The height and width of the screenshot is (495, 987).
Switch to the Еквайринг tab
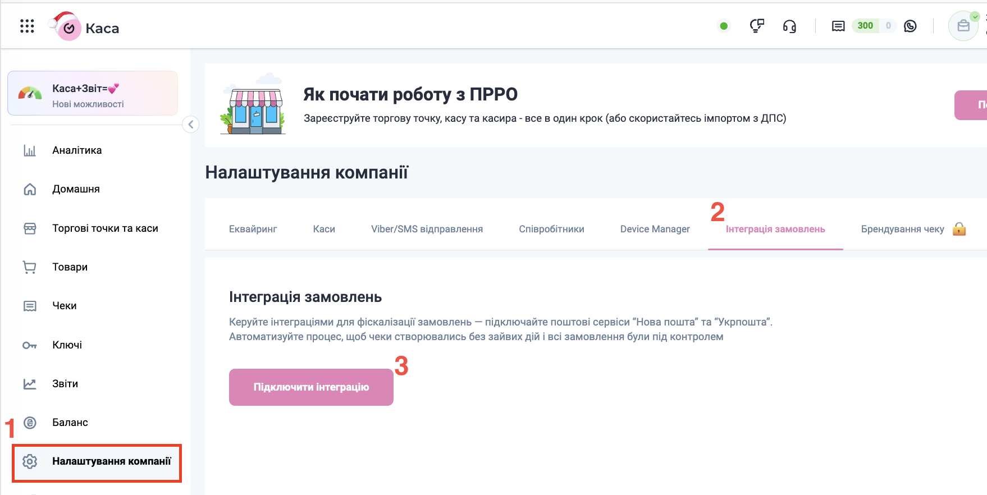click(x=253, y=229)
